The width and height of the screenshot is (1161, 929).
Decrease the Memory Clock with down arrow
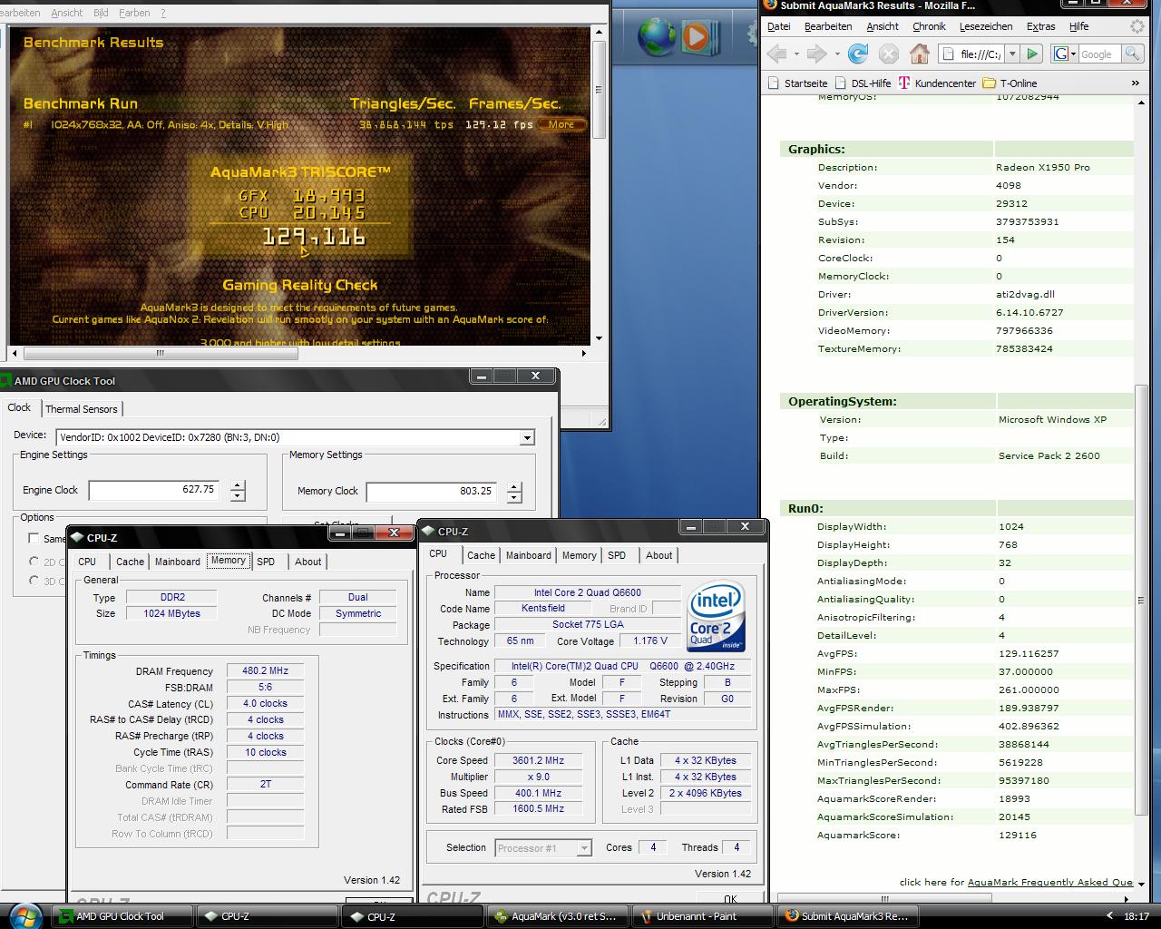point(514,497)
